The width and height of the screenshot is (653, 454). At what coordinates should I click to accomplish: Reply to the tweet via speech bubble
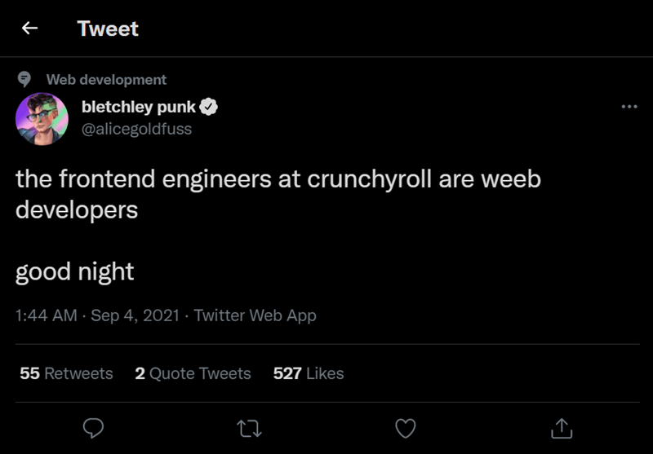(x=94, y=427)
